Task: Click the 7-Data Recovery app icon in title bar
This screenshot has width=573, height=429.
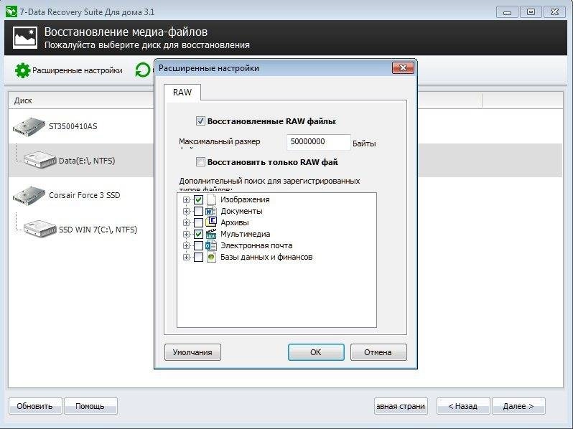Action: pyautogui.click(x=11, y=11)
